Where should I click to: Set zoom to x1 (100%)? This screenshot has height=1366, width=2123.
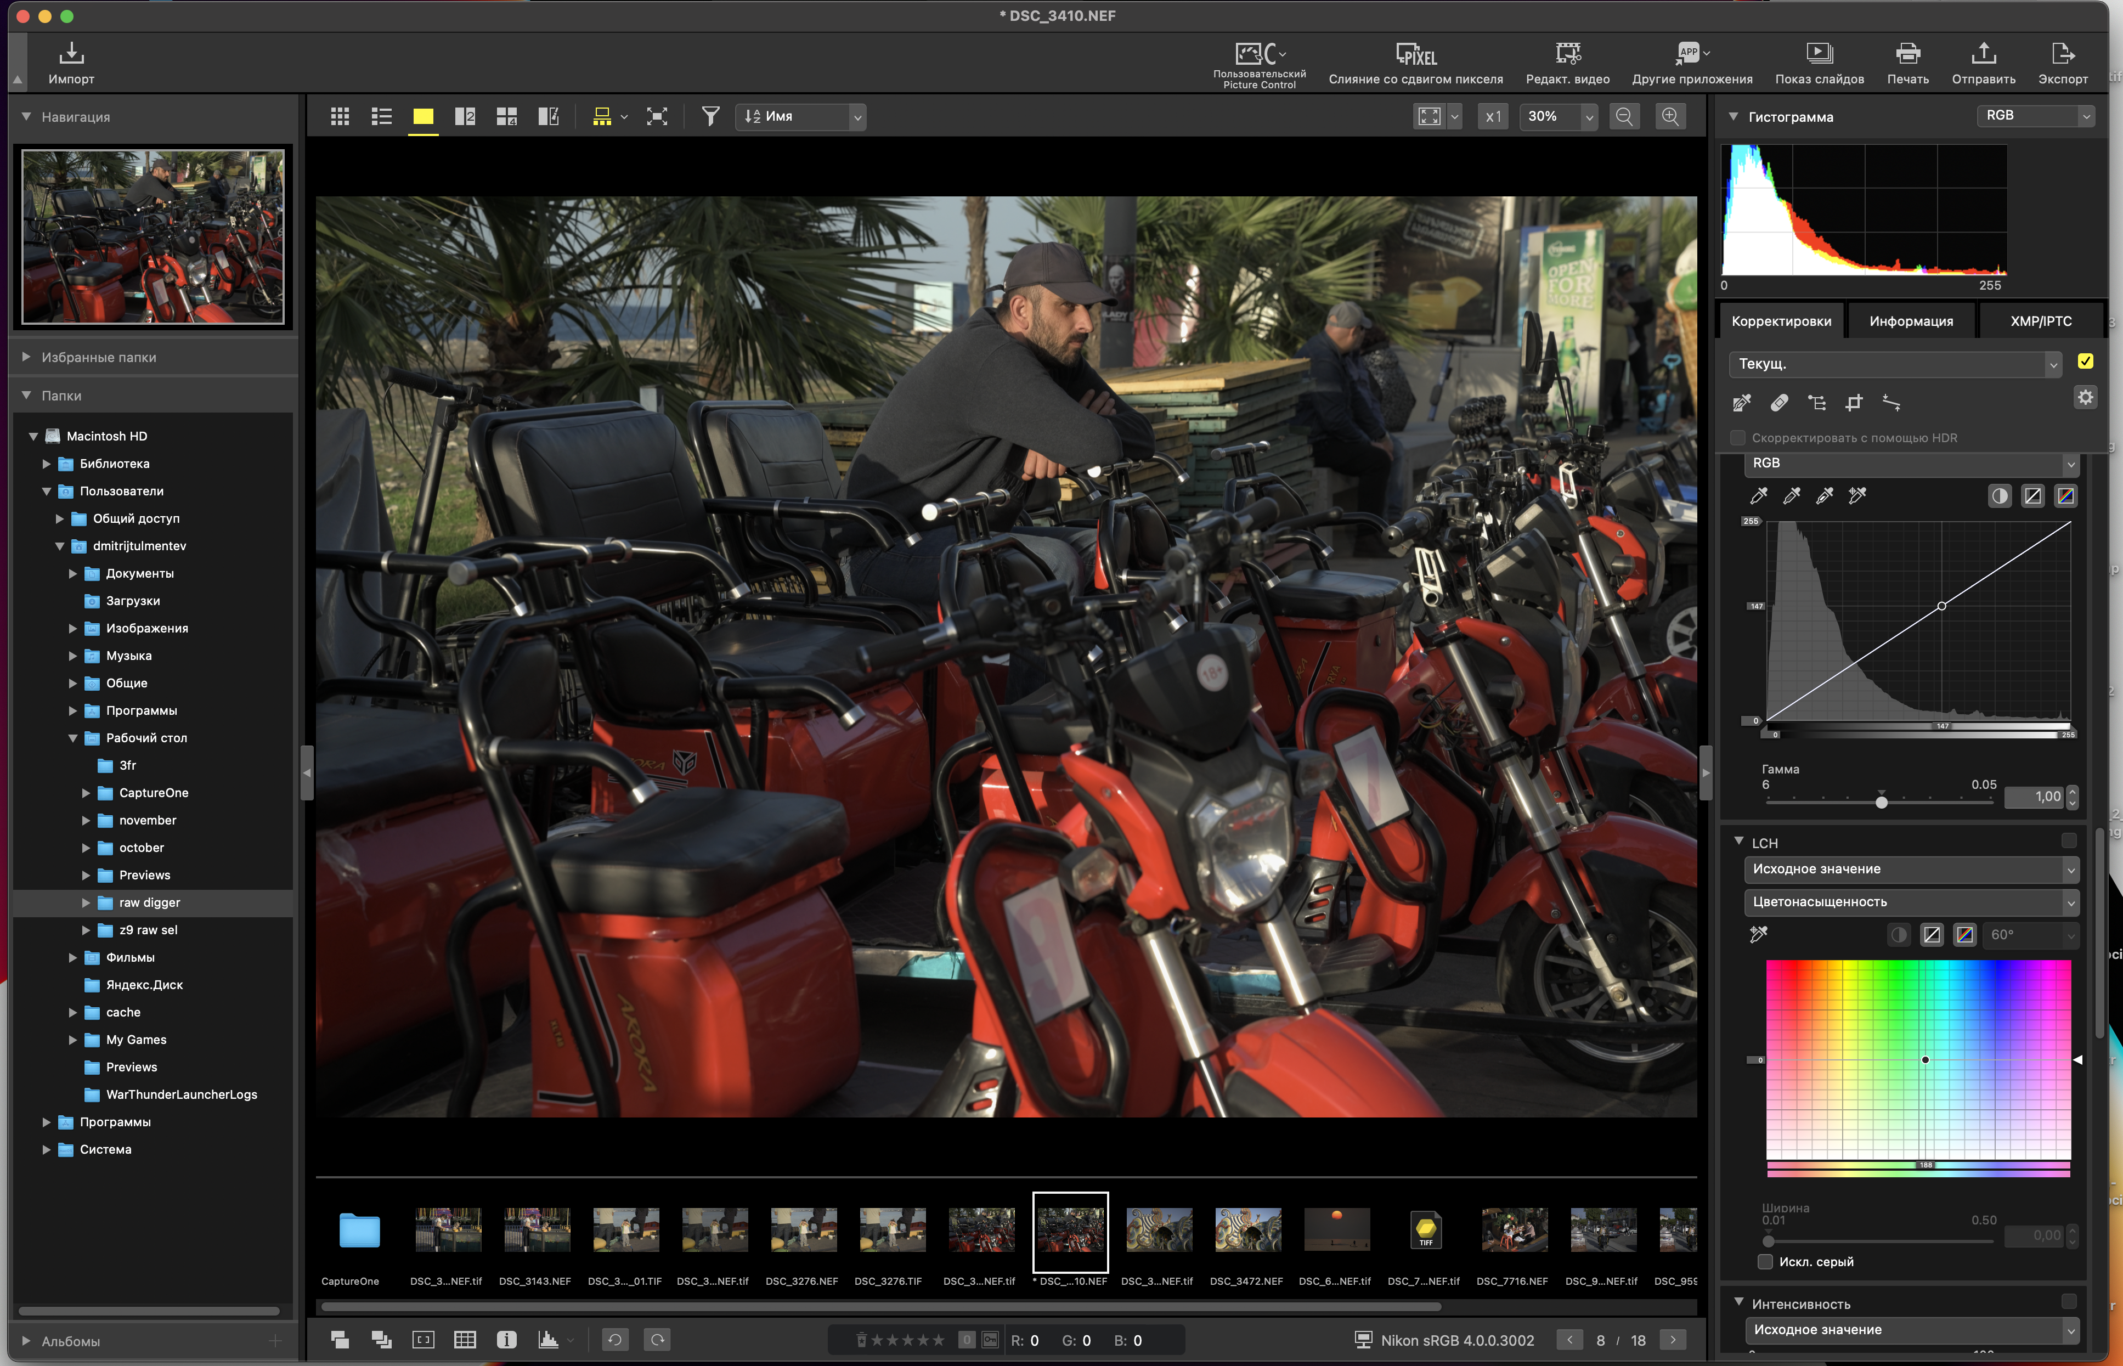point(1493,116)
